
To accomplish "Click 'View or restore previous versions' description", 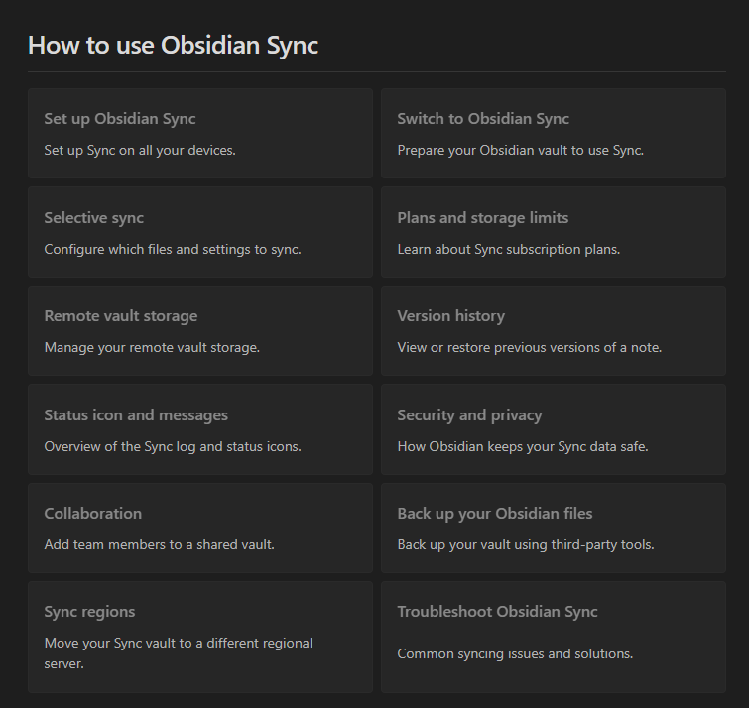I will (x=529, y=348).
